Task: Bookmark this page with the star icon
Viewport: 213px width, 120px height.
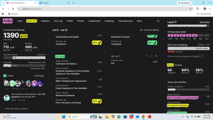Action: tap(190, 9)
